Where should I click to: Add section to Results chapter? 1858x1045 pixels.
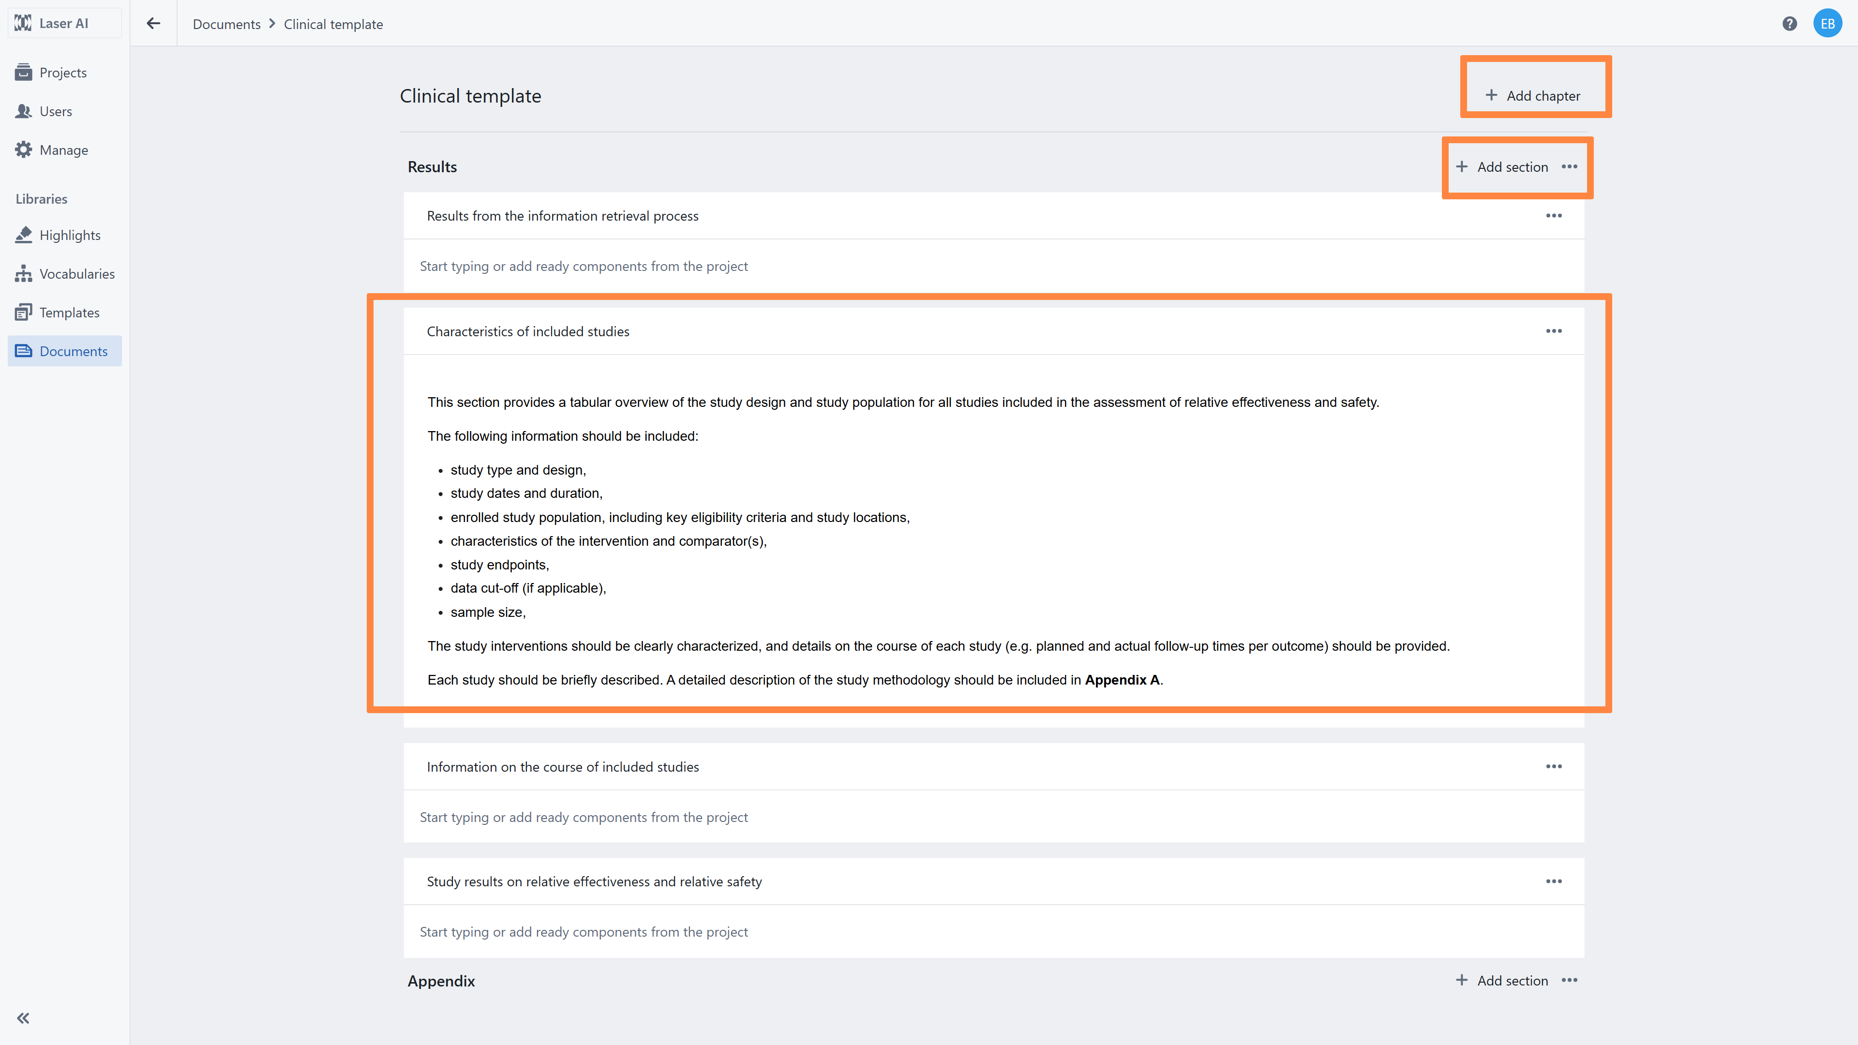1502,166
